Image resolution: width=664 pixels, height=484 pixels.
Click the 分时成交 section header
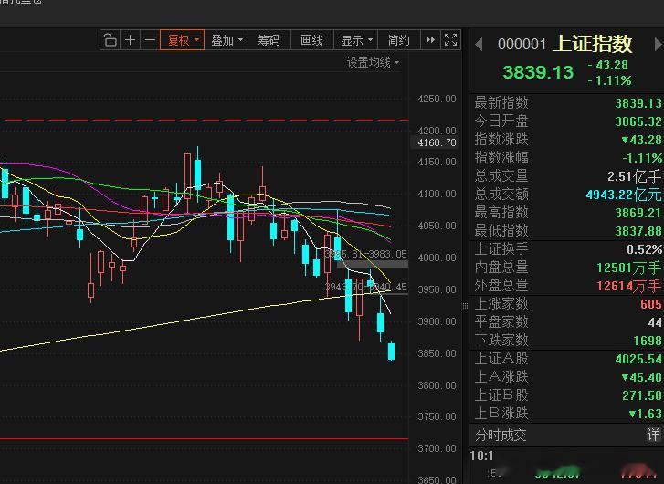501,435
